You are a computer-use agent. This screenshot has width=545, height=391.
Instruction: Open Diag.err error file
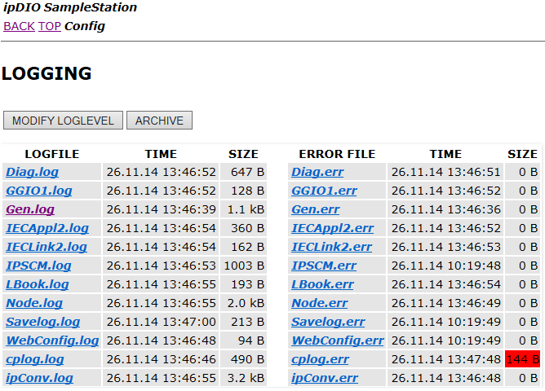[317, 172]
